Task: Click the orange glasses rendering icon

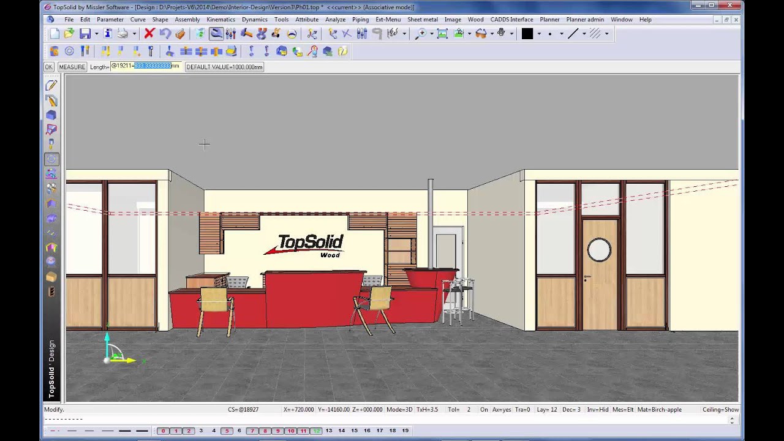Action: pos(481,34)
